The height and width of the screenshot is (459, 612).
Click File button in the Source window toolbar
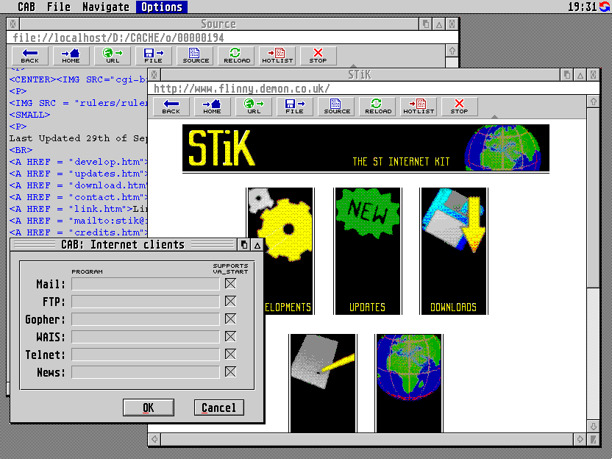pos(154,56)
